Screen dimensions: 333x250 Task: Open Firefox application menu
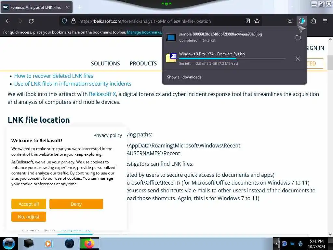pos(325,21)
